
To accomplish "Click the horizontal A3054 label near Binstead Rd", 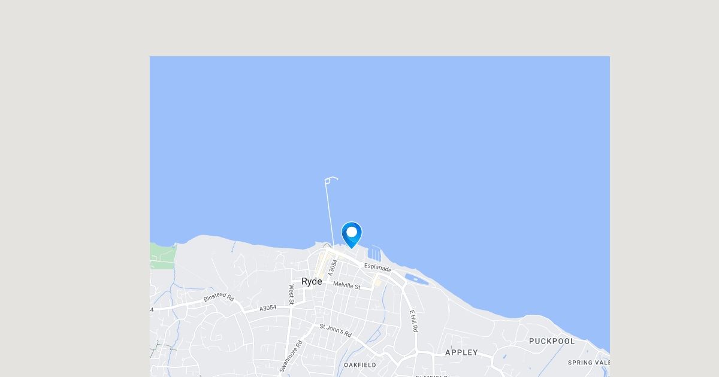I will coord(268,308).
